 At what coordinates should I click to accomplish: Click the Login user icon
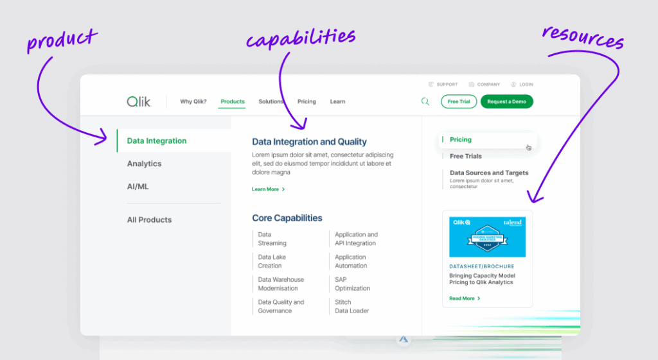(514, 84)
